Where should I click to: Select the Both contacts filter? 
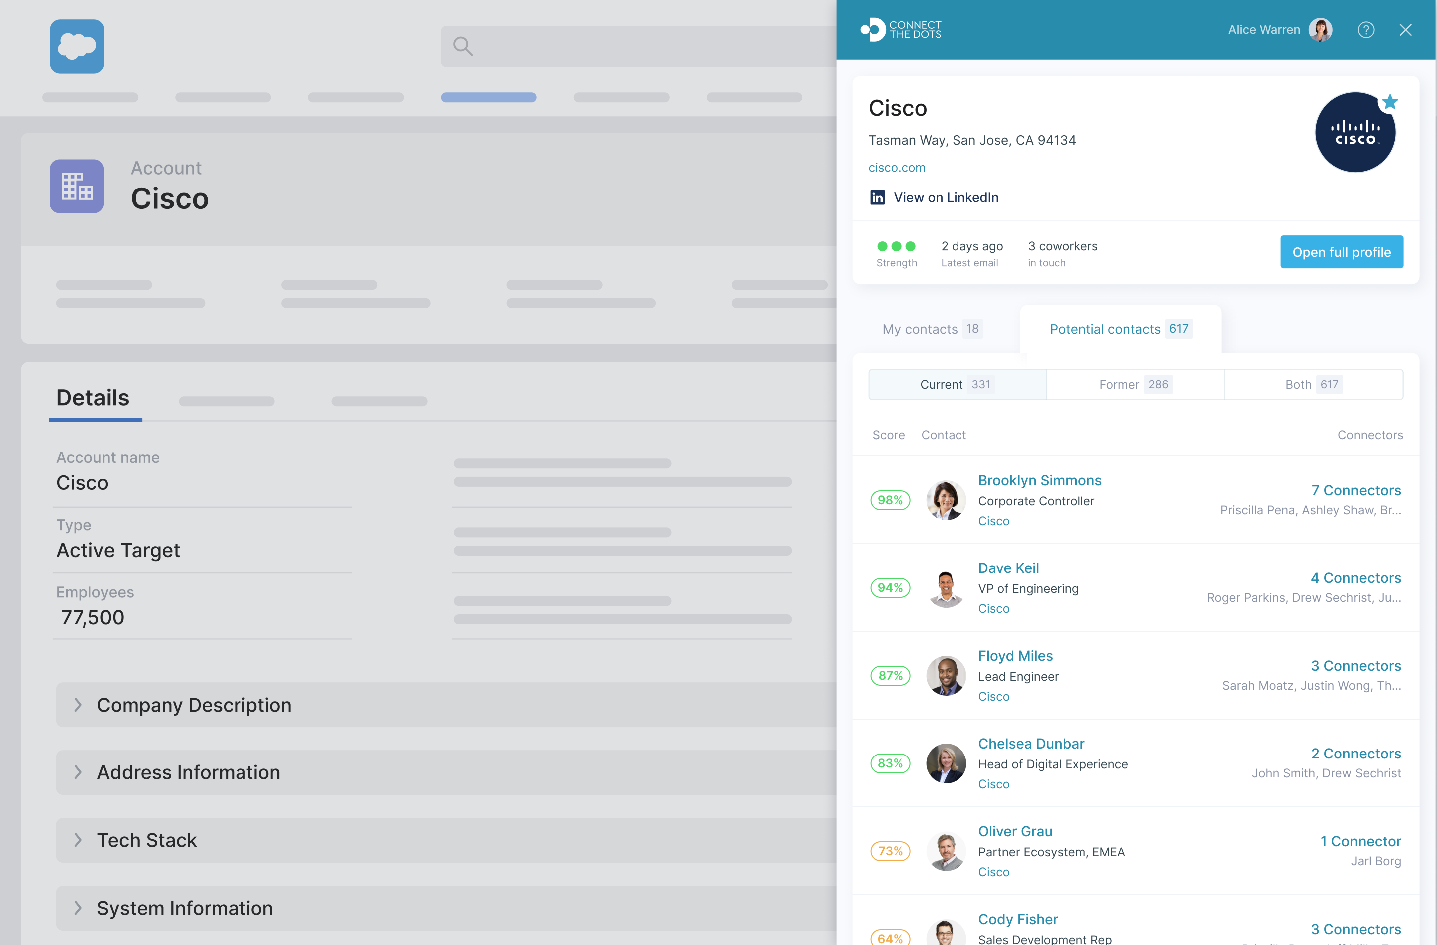(x=1313, y=384)
